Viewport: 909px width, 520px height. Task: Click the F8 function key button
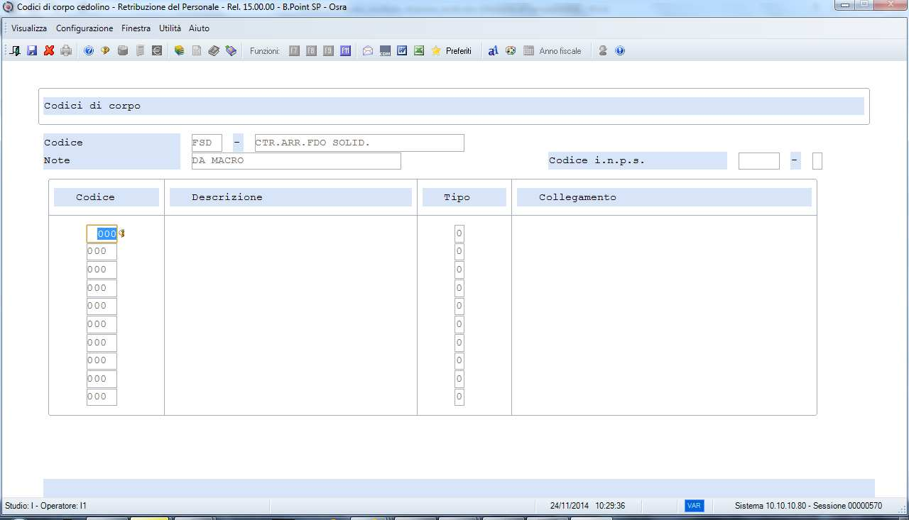coord(311,51)
